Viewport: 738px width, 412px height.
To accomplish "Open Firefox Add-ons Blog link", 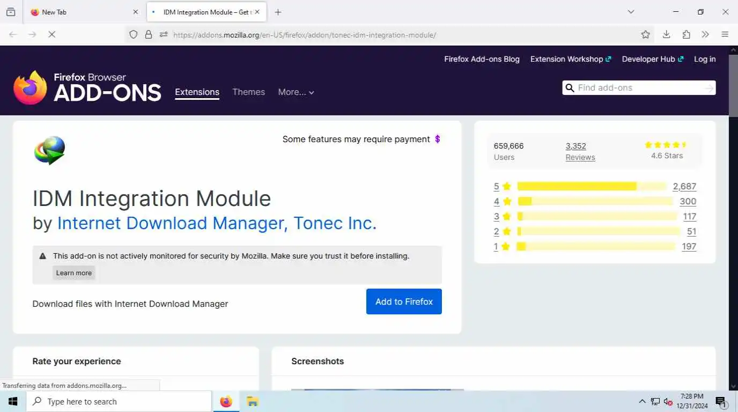I will click(482, 59).
